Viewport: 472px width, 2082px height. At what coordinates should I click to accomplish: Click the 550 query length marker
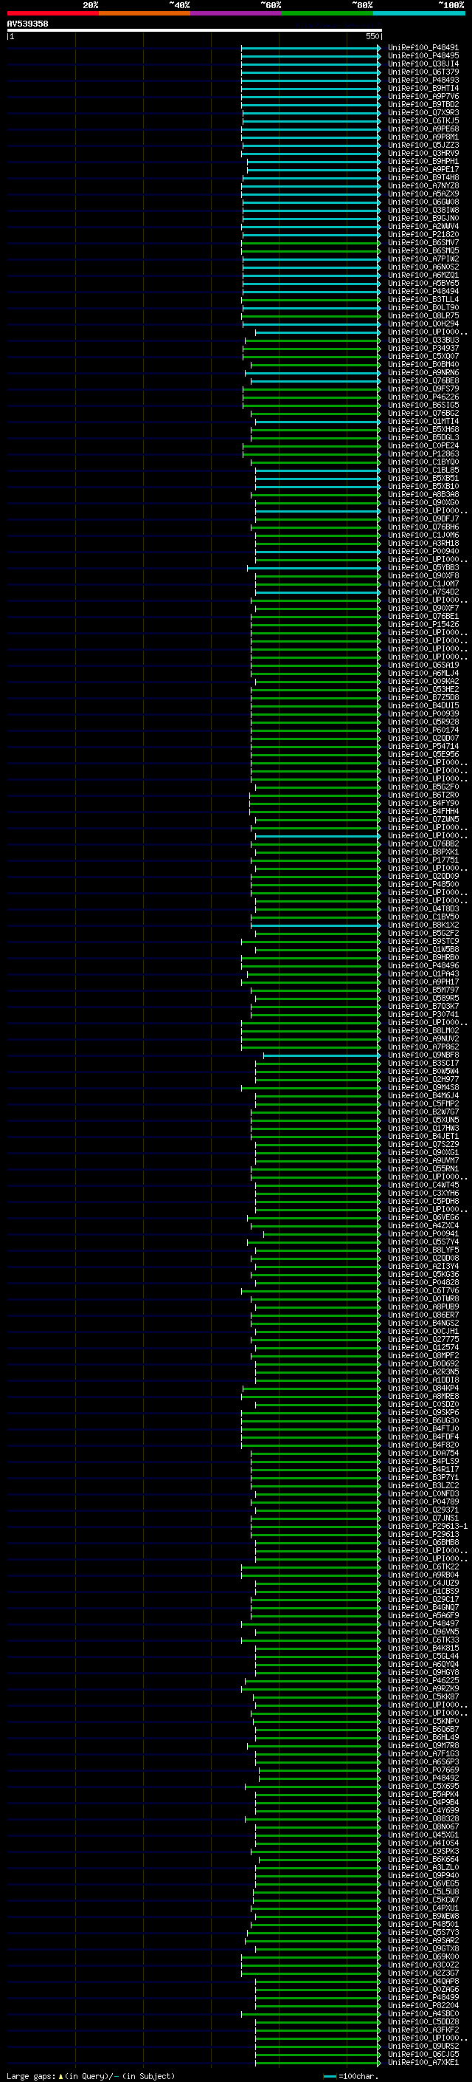tap(372, 36)
